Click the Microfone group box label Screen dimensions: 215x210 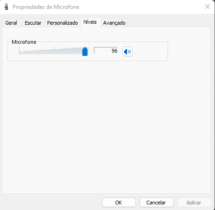(x=24, y=42)
